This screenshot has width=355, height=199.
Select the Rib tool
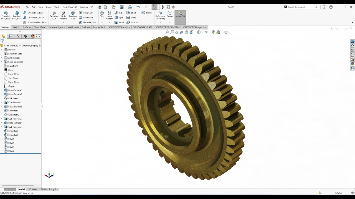coord(118,13)
